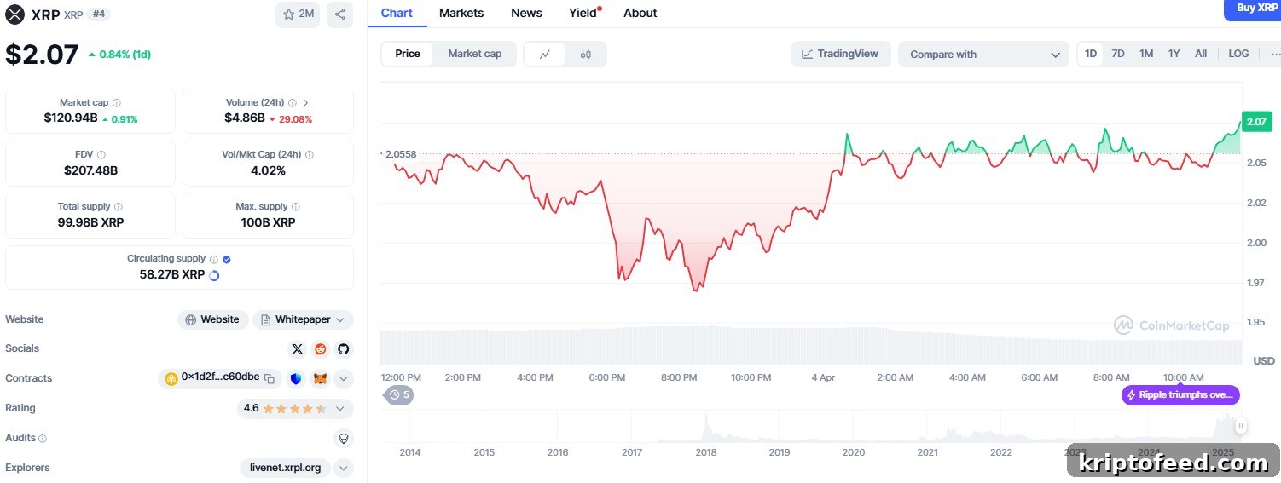Screen dimensions: 1281x483
Task: Click the FDV info icon
Action: coord(101,155)
